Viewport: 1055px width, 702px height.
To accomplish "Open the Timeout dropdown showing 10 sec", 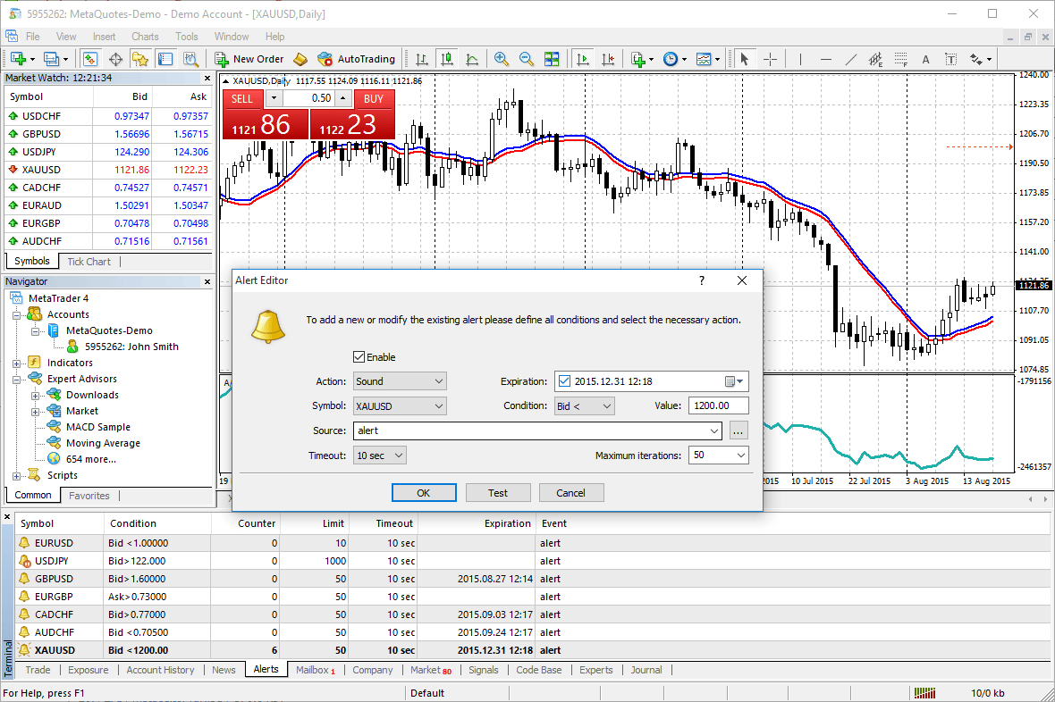I will coord(380,455).
